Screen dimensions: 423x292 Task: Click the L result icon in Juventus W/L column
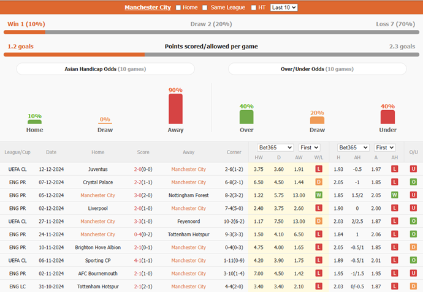point(319,169)
